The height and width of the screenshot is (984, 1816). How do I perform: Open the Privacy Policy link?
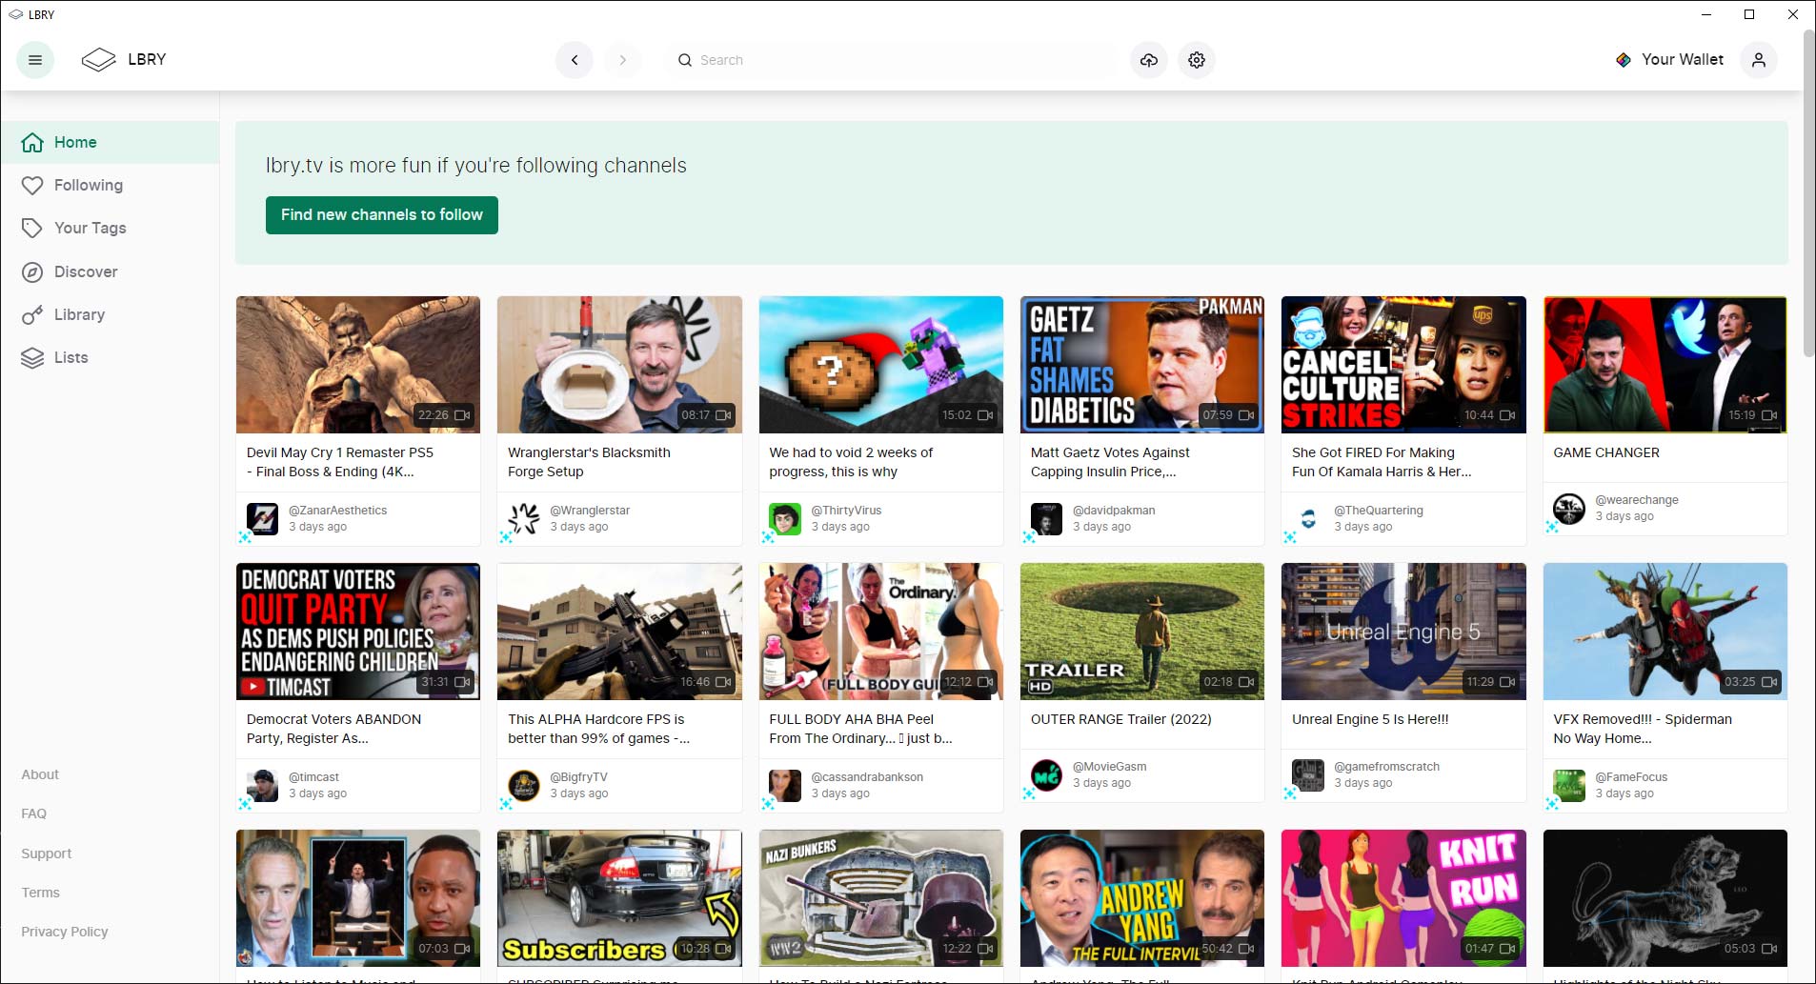coord(65,932)
